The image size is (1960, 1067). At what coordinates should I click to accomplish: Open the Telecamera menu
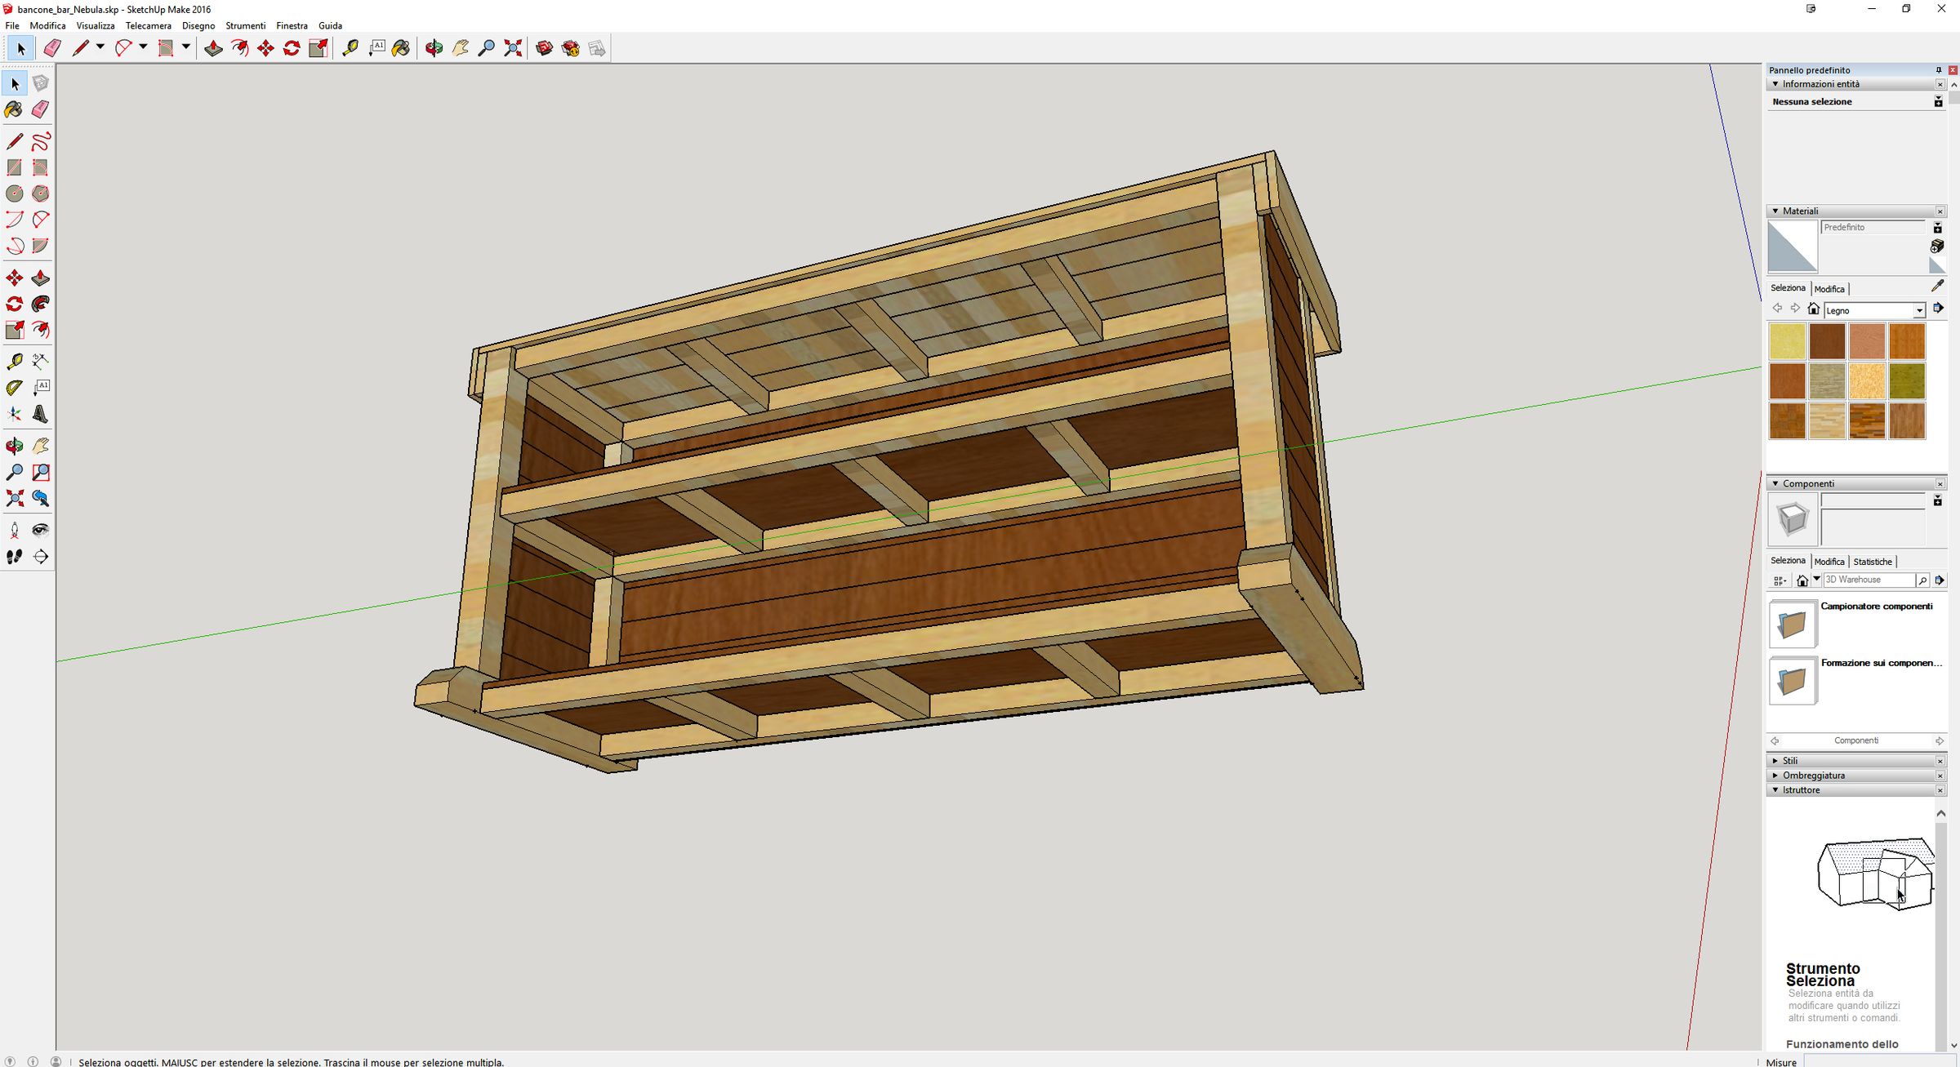coord(148,25)
